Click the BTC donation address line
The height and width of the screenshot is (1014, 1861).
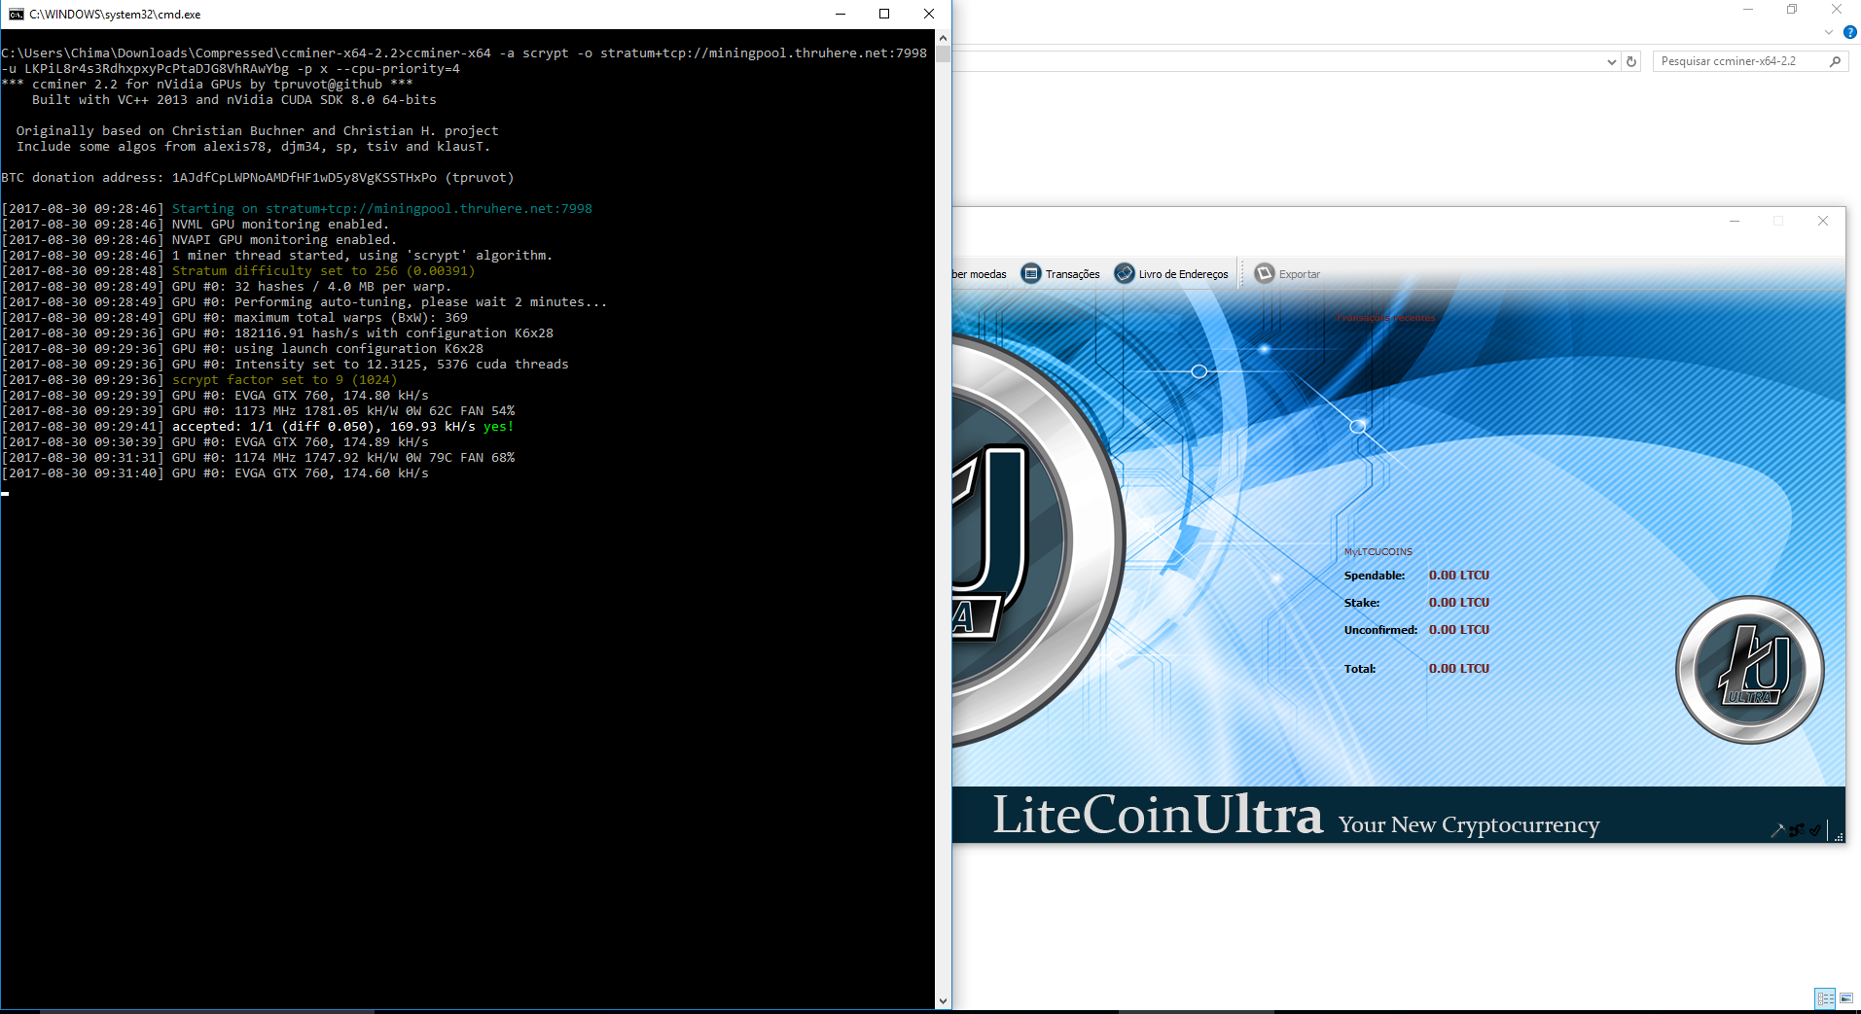coord(258,178)
